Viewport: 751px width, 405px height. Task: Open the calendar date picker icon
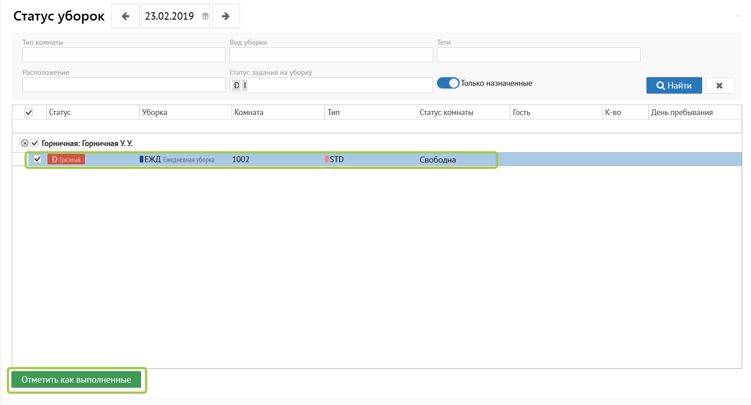[205, 16]
